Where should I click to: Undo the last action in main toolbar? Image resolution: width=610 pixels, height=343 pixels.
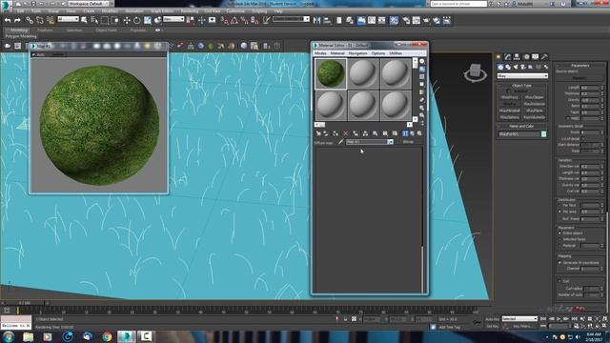point(7,20)
